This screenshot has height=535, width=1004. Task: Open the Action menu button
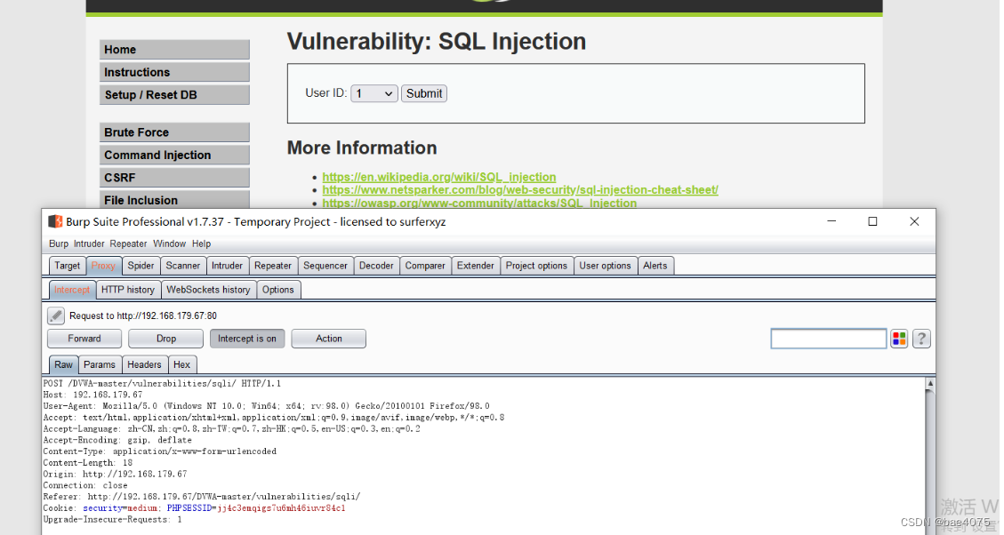click(x=328, y=339)
